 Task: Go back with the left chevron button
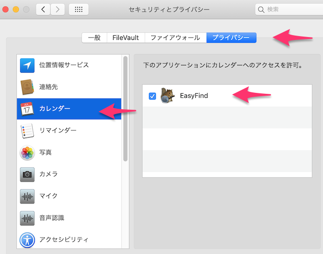click(x=43, y=9)
